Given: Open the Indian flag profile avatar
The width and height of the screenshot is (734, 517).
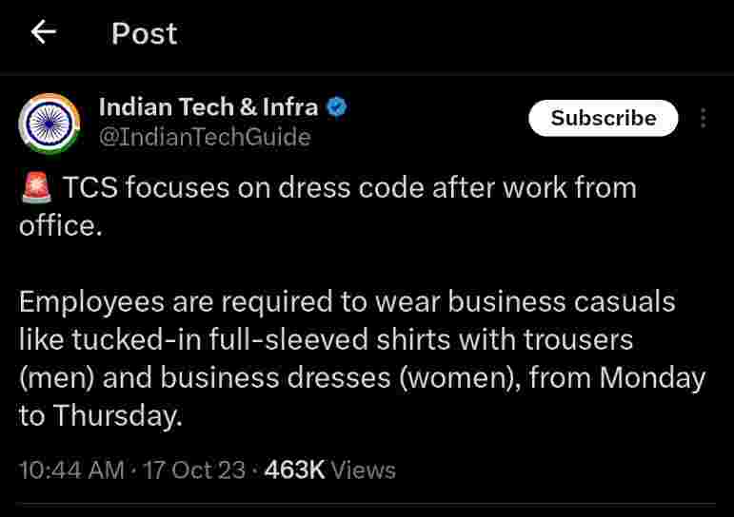Looking at the screenshot, I should [50, 123].
